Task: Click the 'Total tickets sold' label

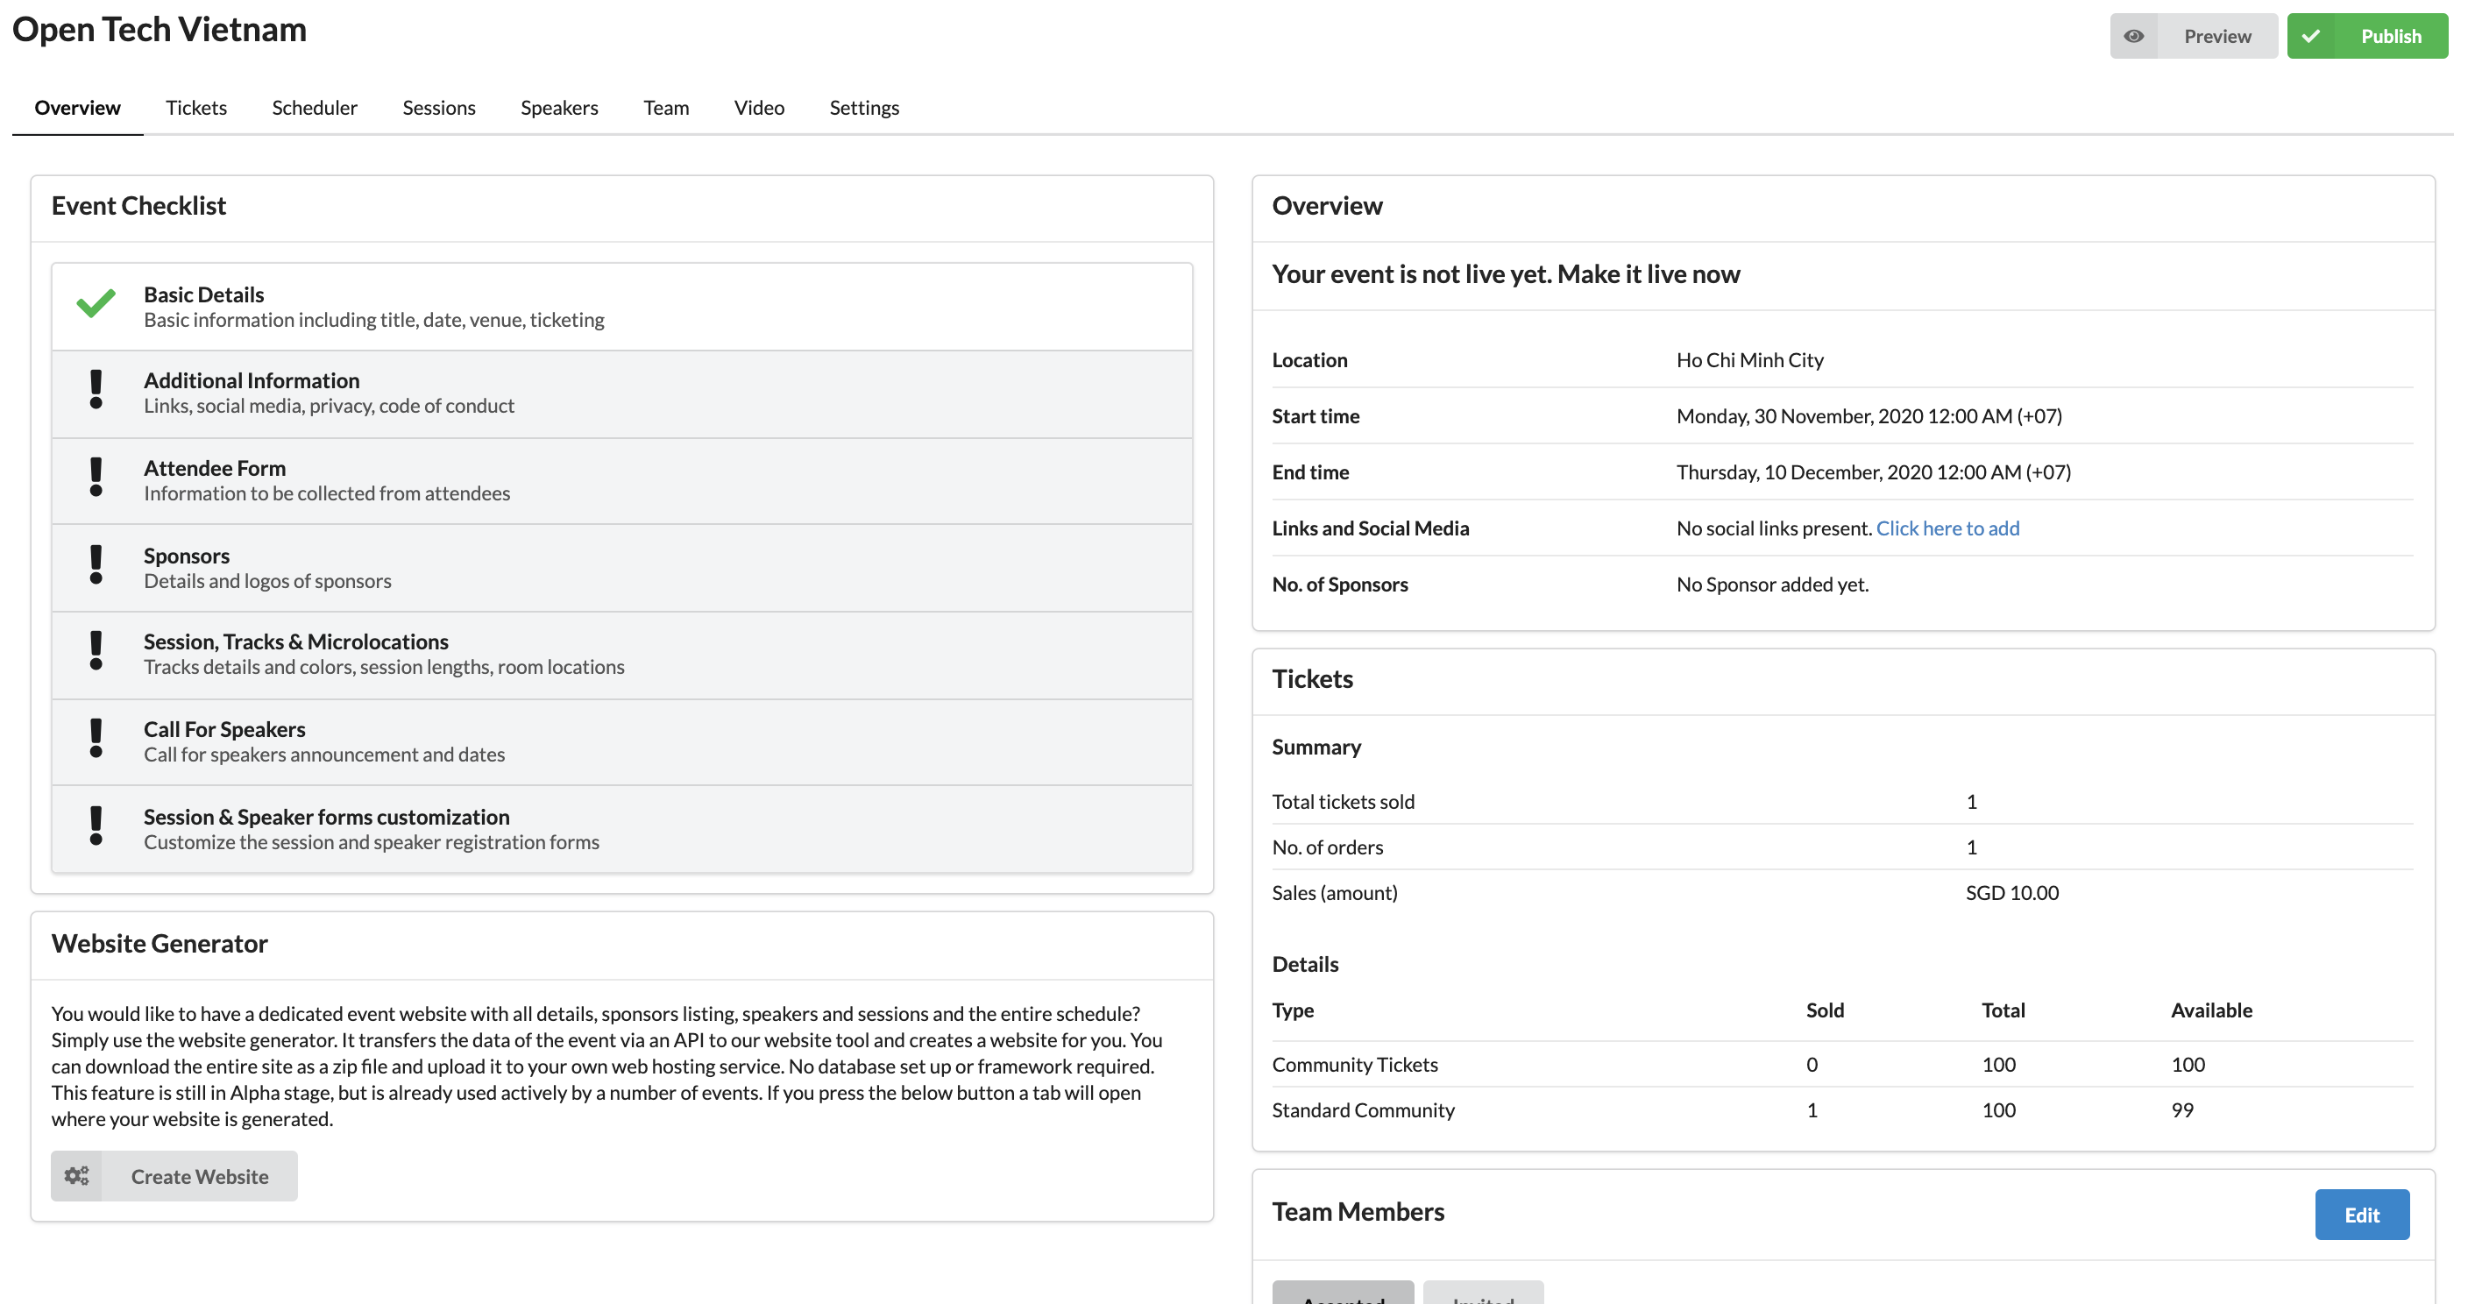Action: [x=1344, y=802]
